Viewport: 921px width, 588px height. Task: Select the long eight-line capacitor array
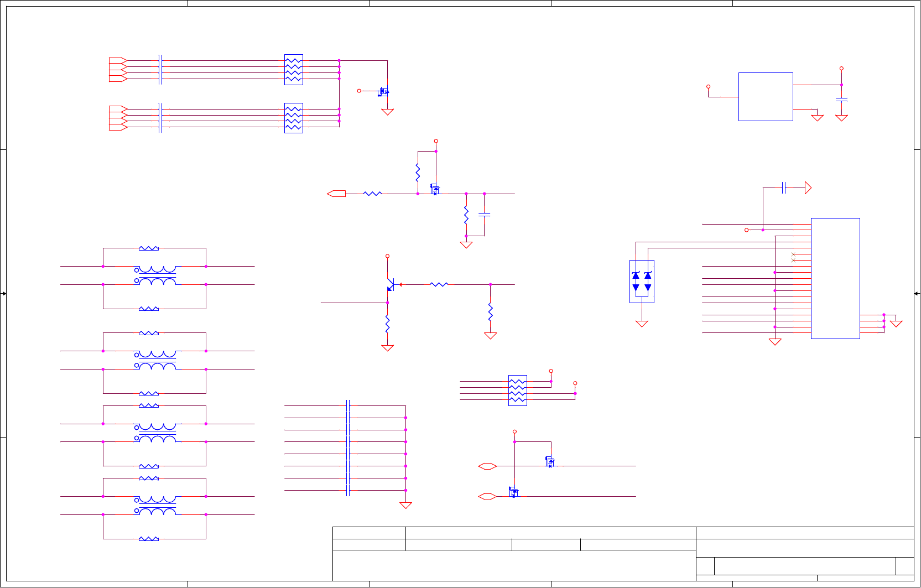pyautogui.click(x=347, y=448)
